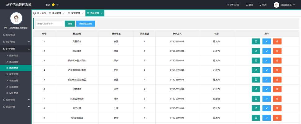Viewport: 301px width, 124px height.
Task: Open 攻略管理 in sidebar
Action: click(16, 81)
